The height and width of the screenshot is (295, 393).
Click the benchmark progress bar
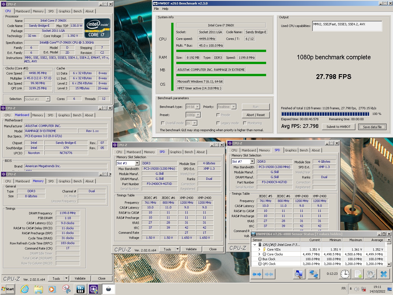pos(325,114)
